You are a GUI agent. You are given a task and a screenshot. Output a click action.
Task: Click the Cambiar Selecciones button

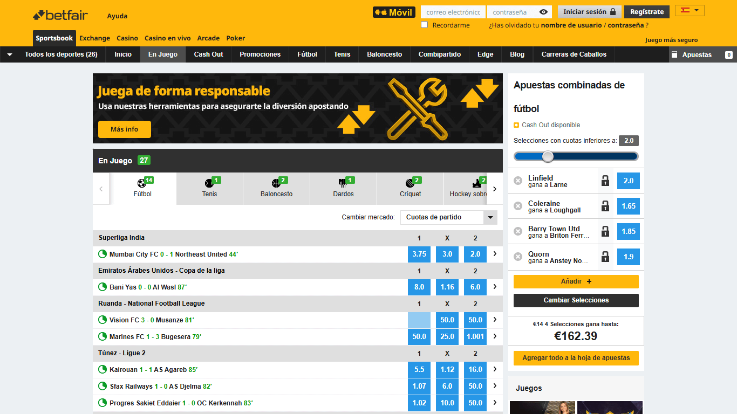(576, 300)
